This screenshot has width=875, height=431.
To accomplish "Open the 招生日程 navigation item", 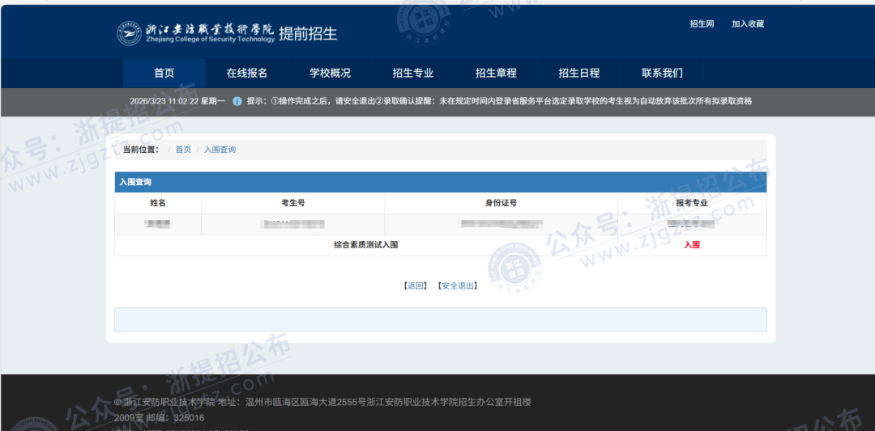I will point(579,73).
